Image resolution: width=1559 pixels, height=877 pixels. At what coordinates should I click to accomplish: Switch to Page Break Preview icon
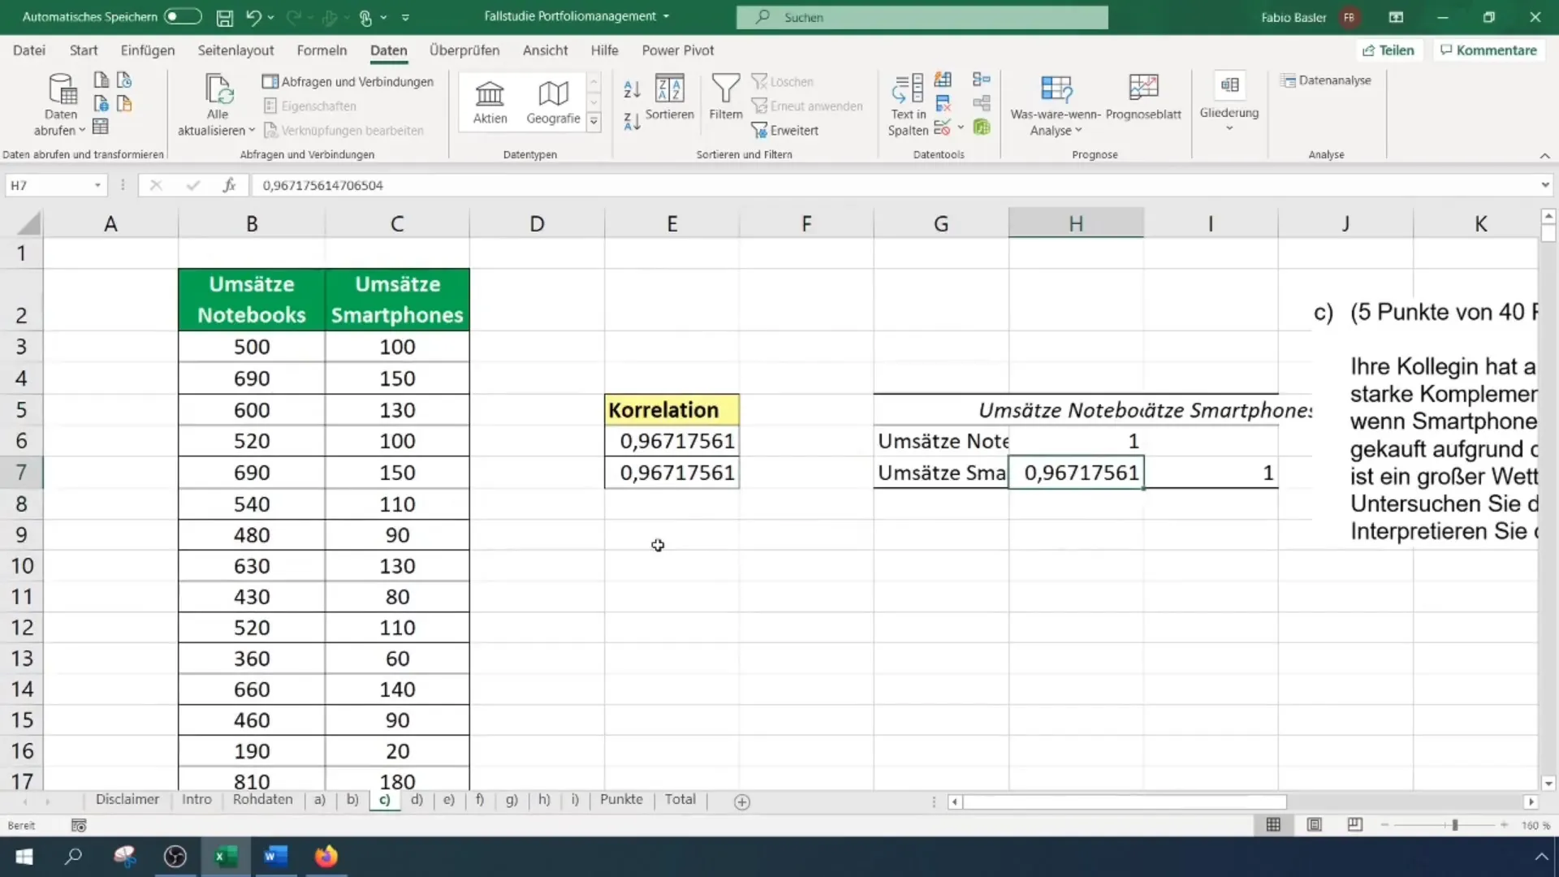click(x=1354, y=825)
